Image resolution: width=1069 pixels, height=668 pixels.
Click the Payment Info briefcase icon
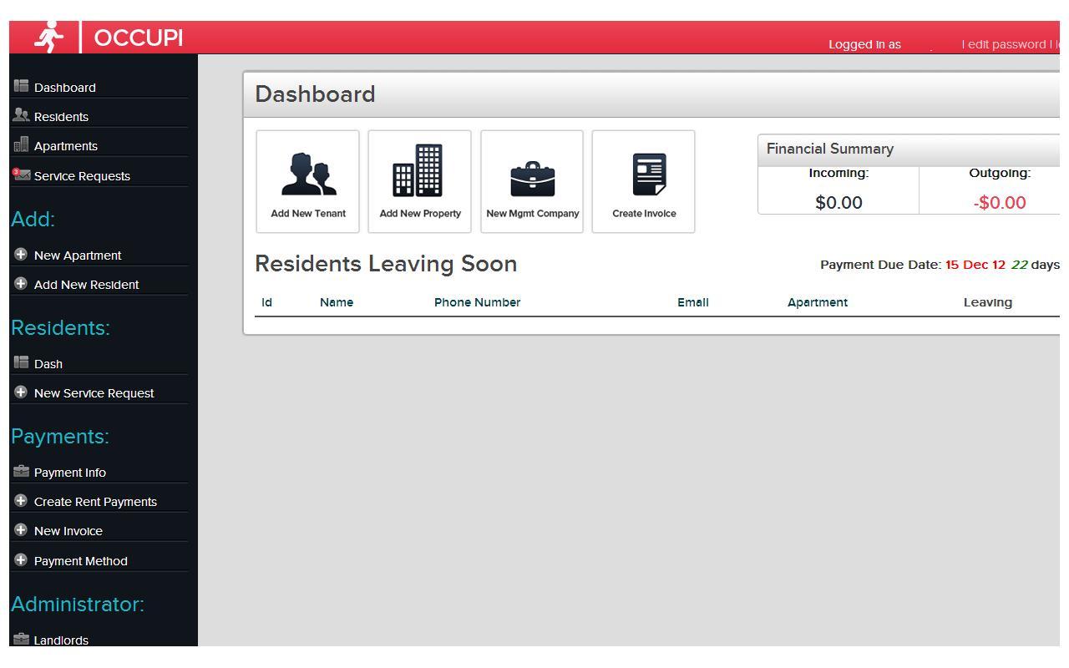click(19, 471)
